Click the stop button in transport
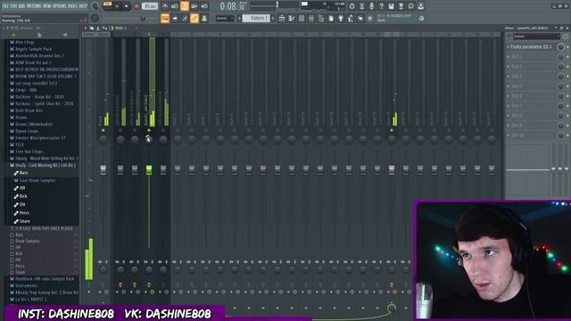 tap(127, 6)
